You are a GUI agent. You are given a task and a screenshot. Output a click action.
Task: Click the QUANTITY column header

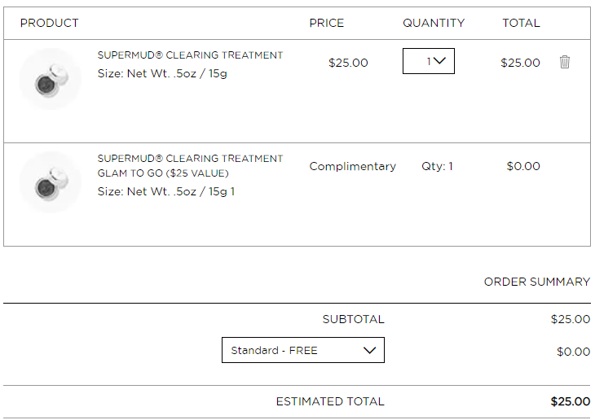(434, 23)
